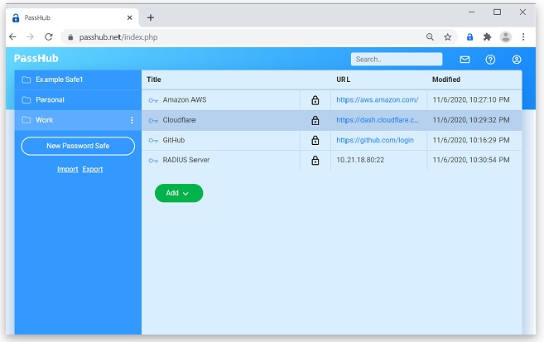Click New Password Safe button
This screenshot has height=342, width=544.
78,146
